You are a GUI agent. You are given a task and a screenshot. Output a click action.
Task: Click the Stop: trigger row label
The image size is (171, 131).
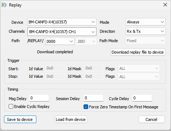[x=13, y=76]
